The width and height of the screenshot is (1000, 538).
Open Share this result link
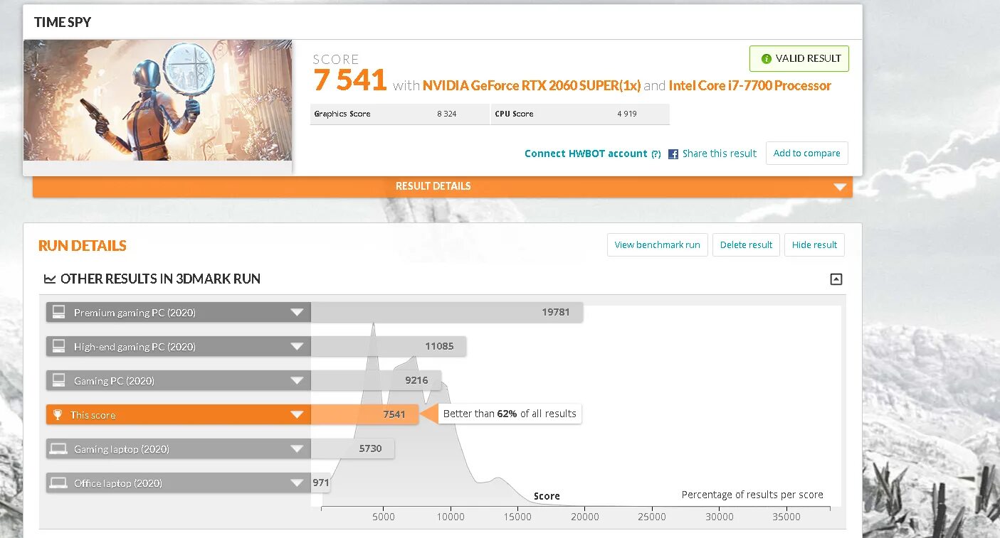click(719, 154)
